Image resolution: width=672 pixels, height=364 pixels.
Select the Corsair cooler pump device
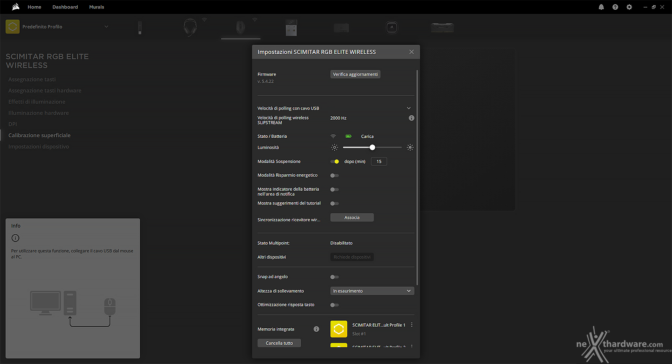pos(392,28)
